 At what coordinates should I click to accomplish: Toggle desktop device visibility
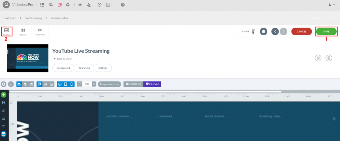60,84
